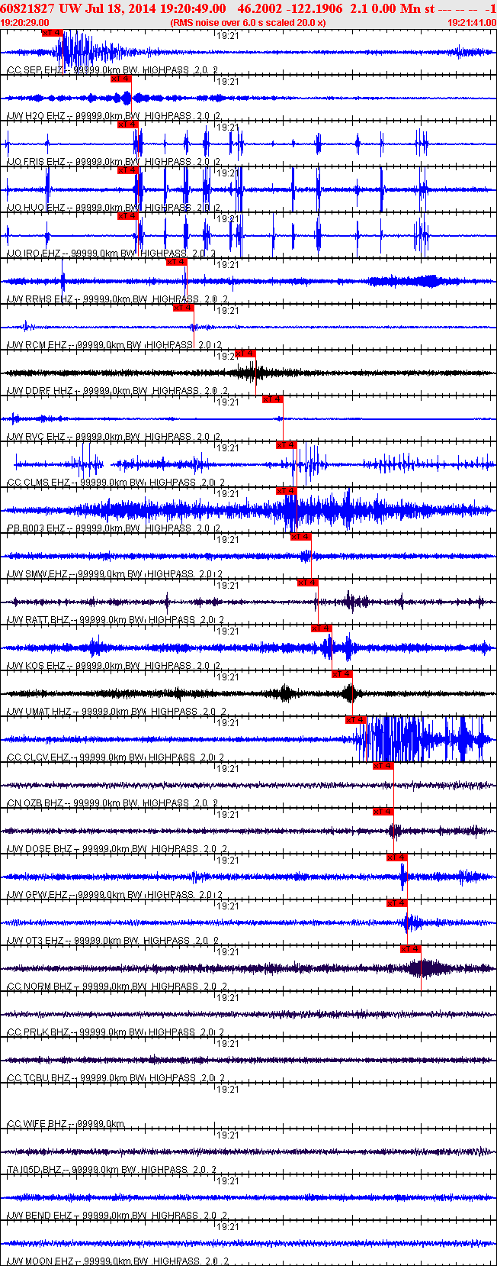Click the red pick marker on UO HUO trace
The image size is (497, 1266).
click(x=127, y=170)
